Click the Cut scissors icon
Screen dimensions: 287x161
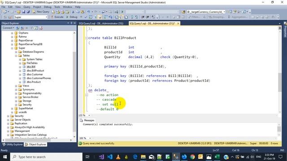(x=73, y=12)
